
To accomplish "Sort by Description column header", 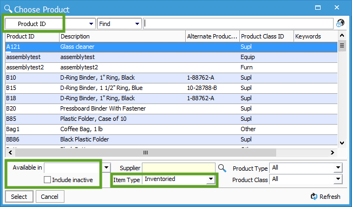I will (122, 36).
